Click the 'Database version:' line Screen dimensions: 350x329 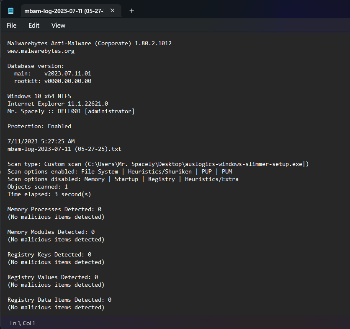36,66
